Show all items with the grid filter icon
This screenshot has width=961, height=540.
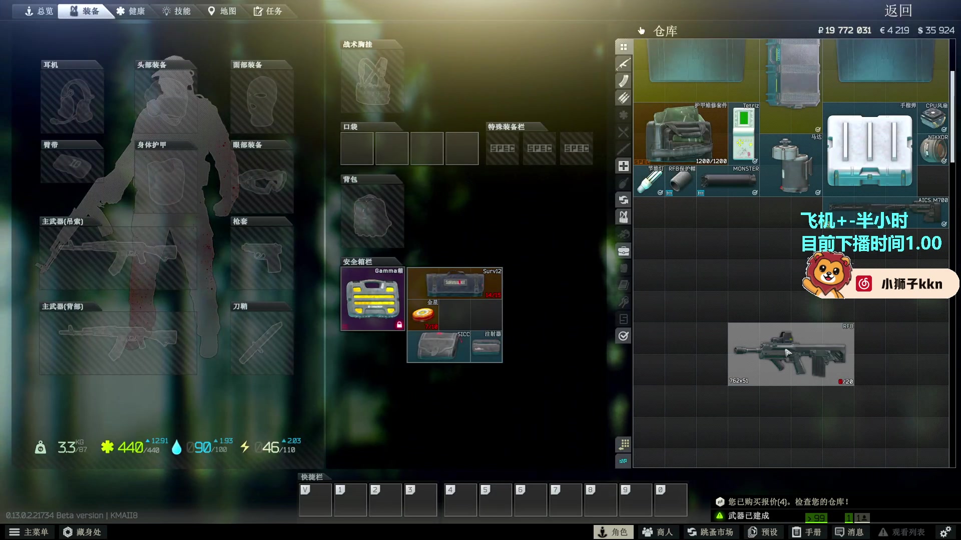click(623, 47)
